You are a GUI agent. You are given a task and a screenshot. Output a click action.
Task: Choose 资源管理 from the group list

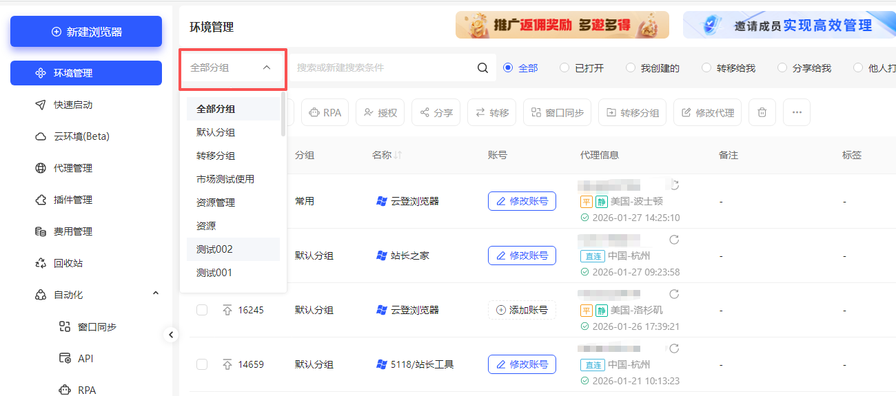pyautogui.click(x=233, y=202)
